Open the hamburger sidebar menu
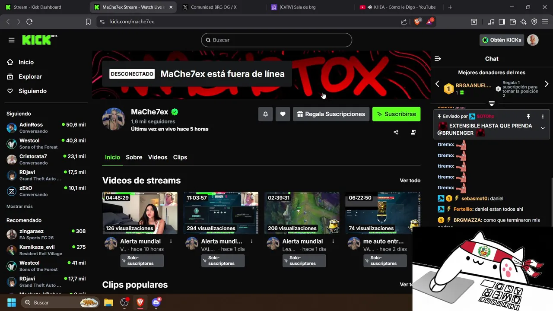This screenshot has width=553, height=311. point(12,40)
